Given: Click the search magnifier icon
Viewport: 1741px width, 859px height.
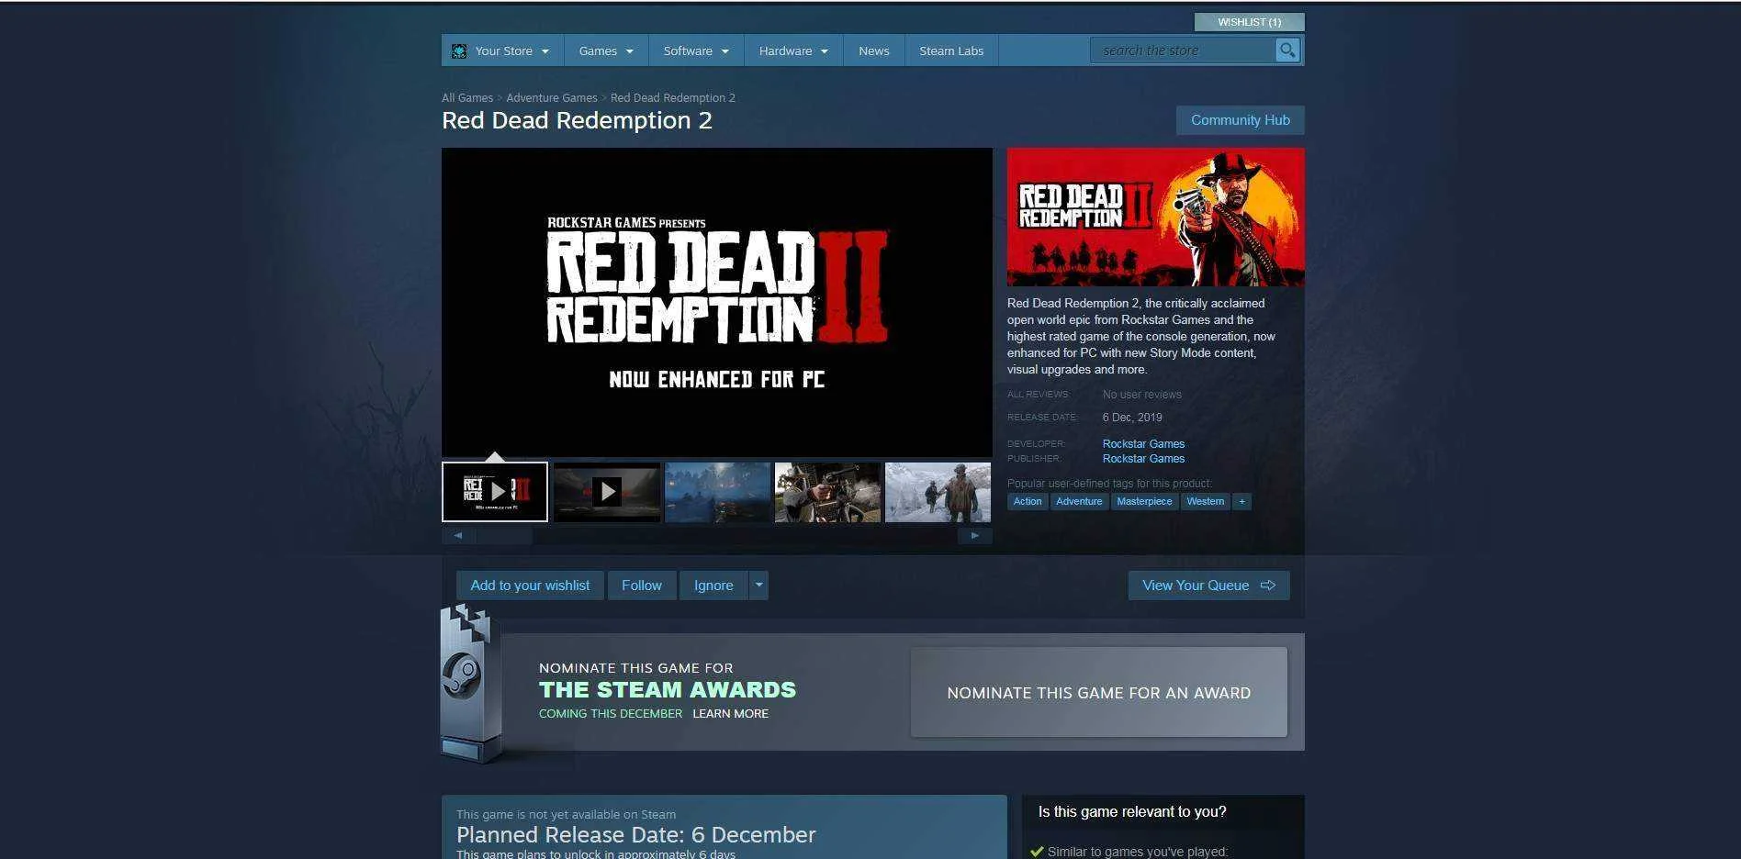Looking at the screenshot, I should [1287, 50].
